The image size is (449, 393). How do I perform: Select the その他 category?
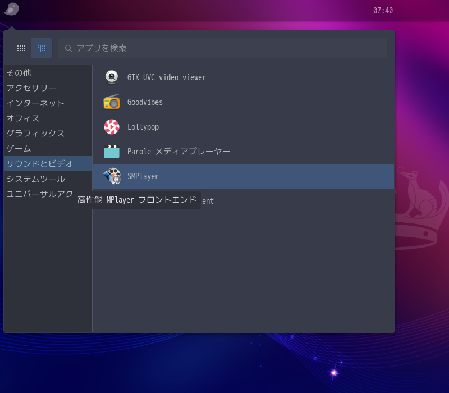point(48,73)
